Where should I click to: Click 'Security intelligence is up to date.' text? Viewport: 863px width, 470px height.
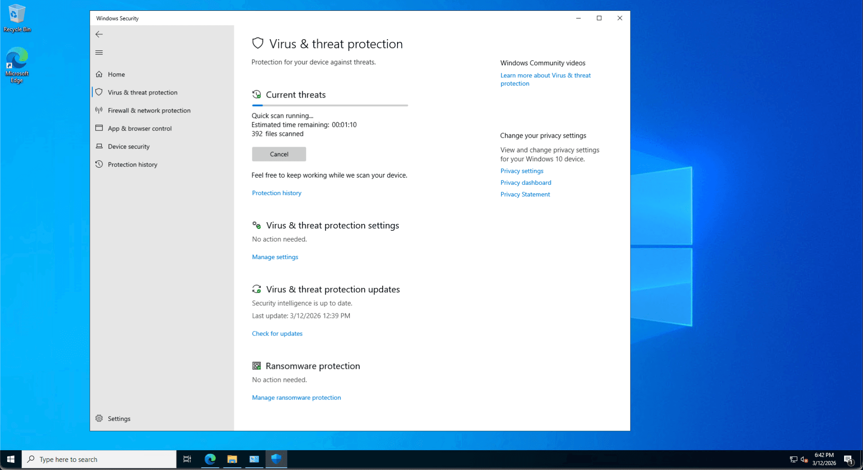coord(302,303)
